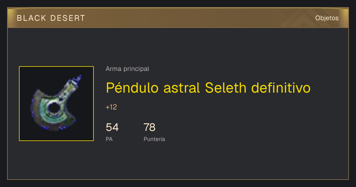Click the word definitivo in the title

pos(281,88)
